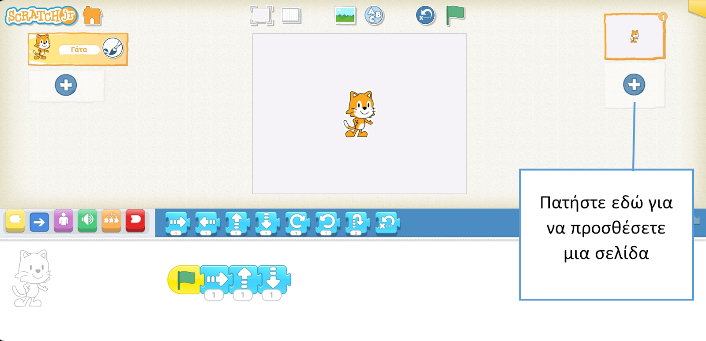Click the green flag start block in script
This screenshot has height=341, width=706.
[x=185, y=279]
